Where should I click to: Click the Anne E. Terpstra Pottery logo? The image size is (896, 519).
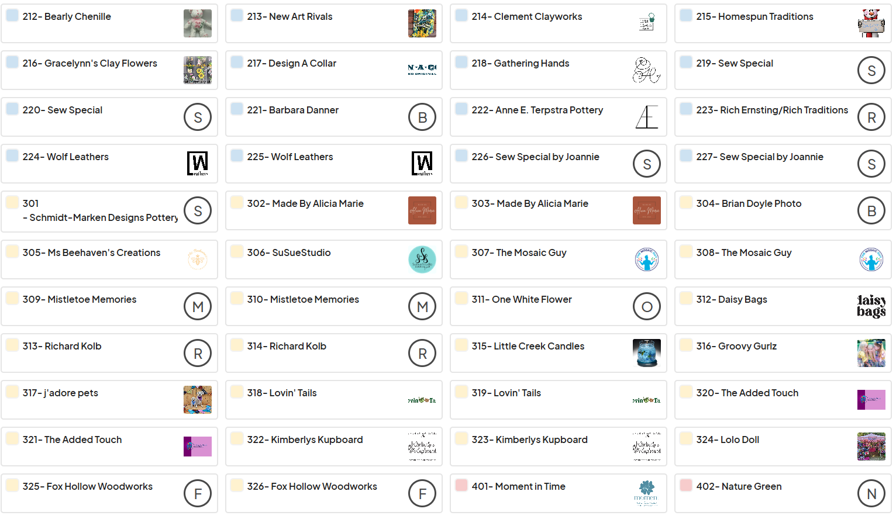(647, 117)
